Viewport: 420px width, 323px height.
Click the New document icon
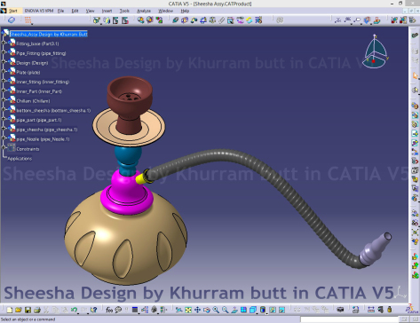[x=10, y=310]
